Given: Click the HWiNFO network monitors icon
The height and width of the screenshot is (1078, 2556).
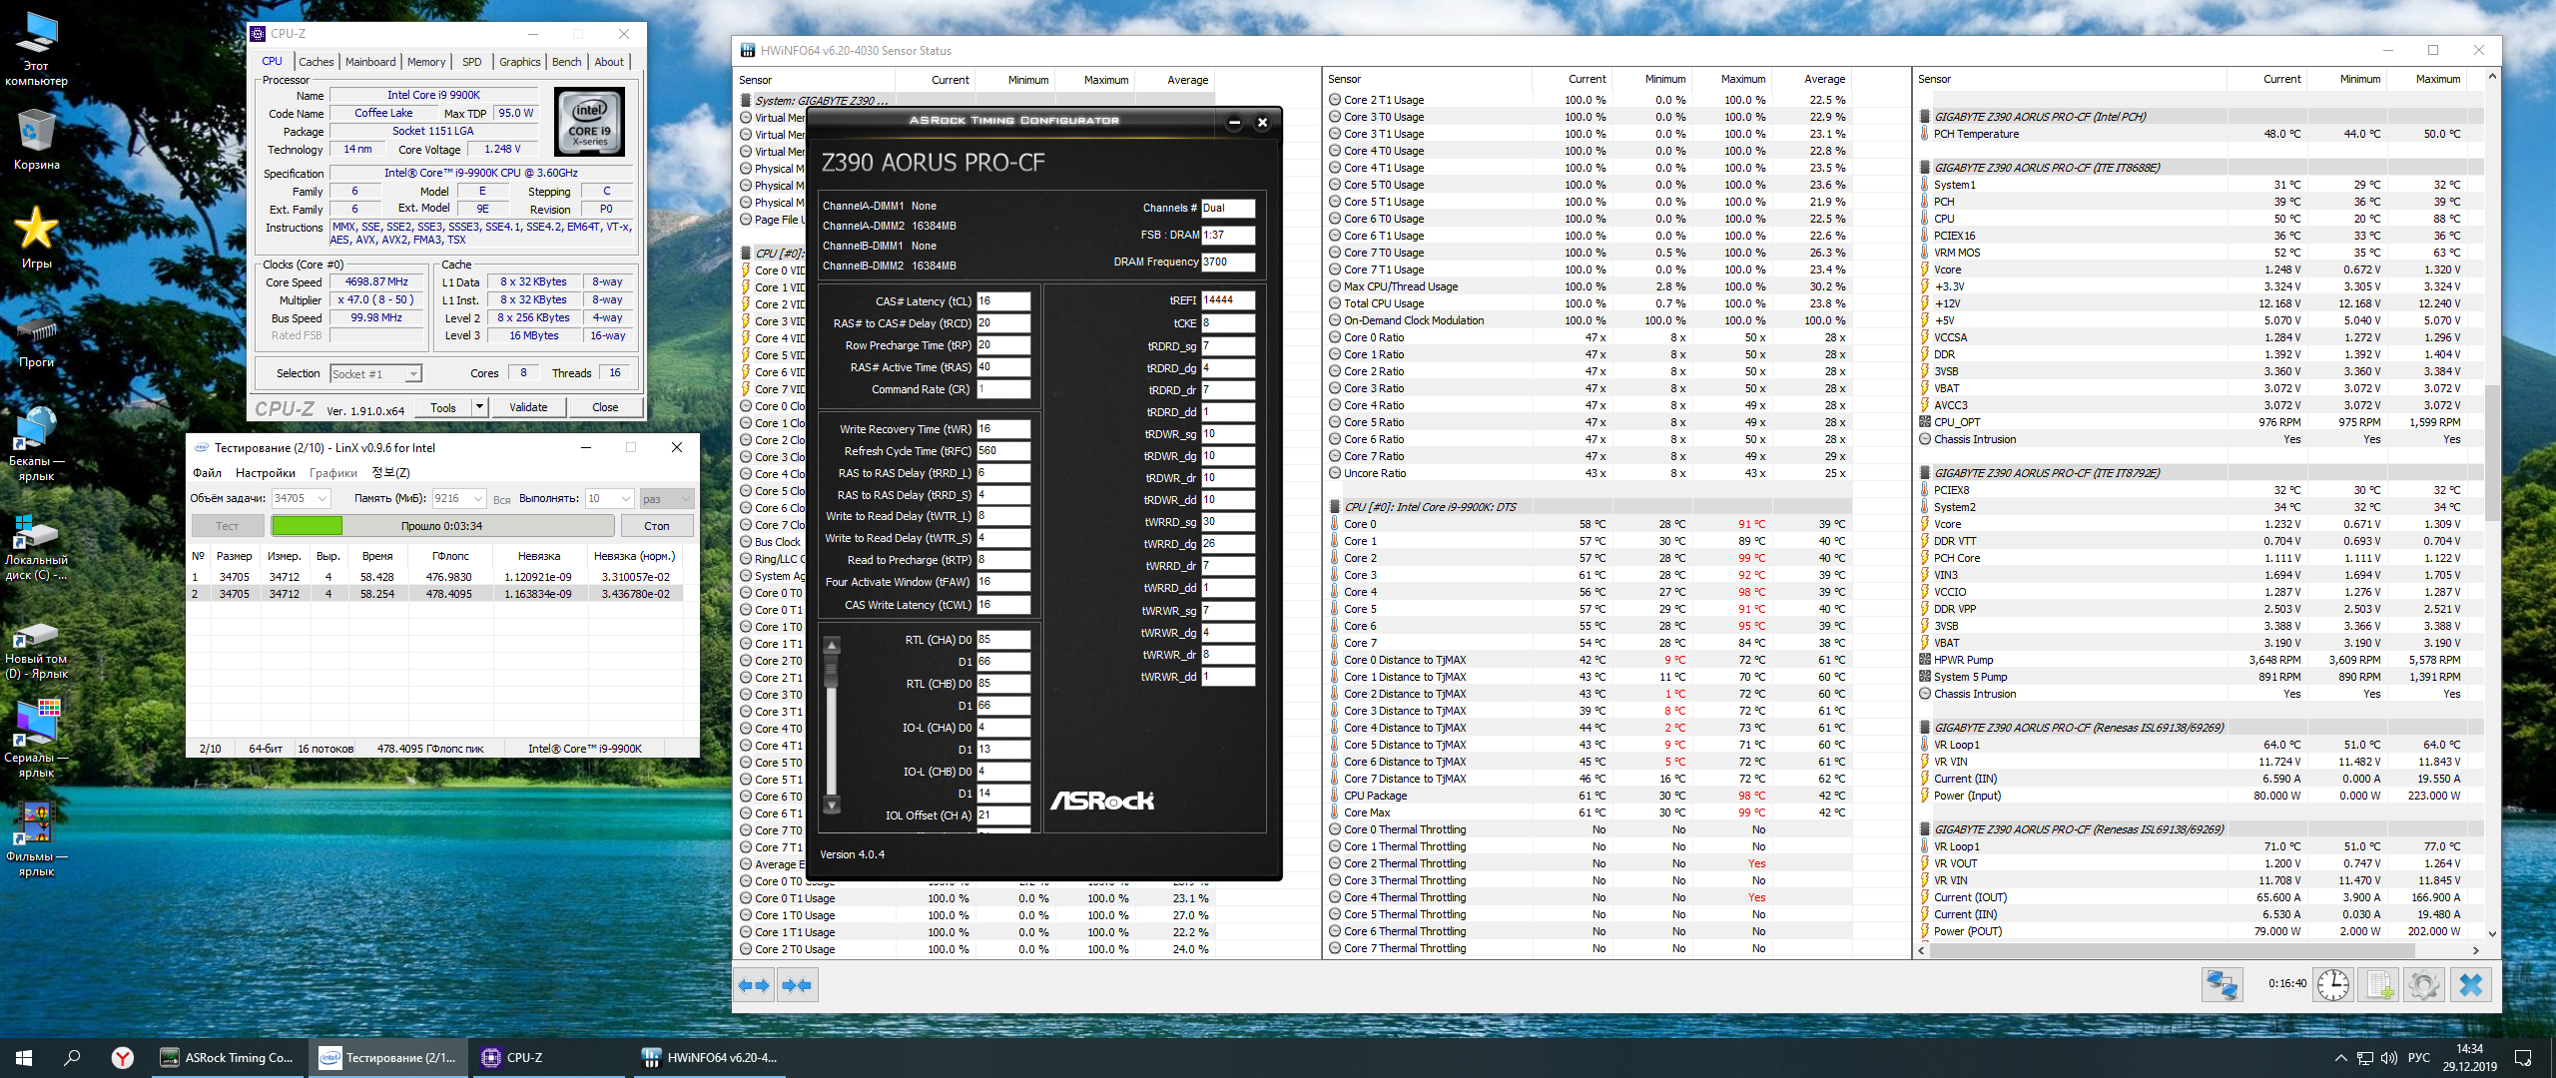Looking at the screenshot, I should [2222, 985].
